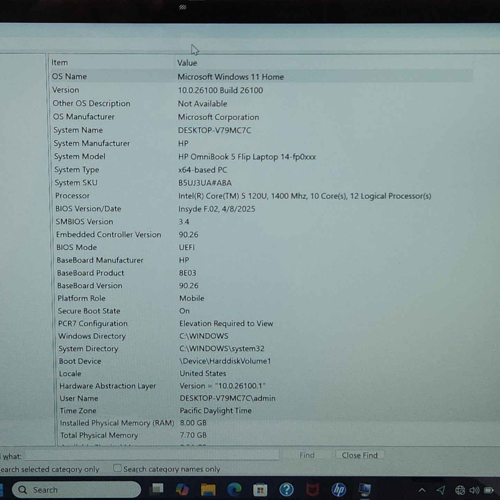The image size is (500, 500).
Task: Open Task View from the taskbar
Action: [157, 489]
